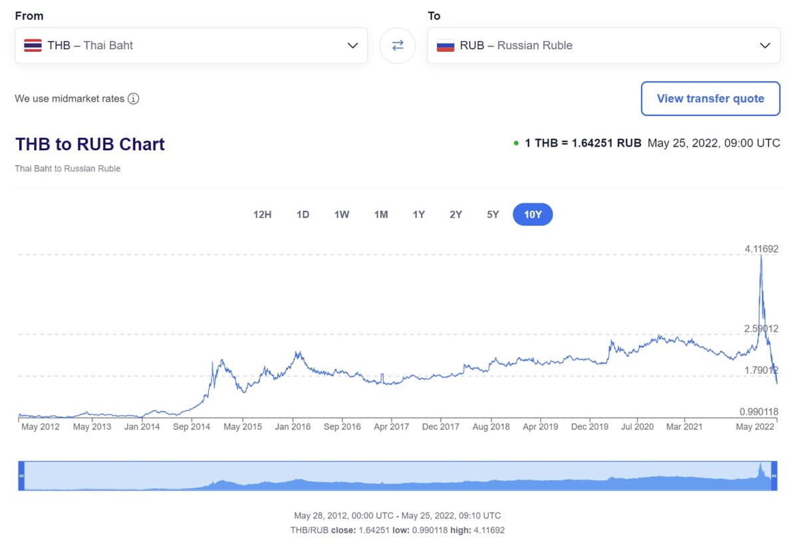
Task: Click the midmarket rates info icon
Action: [x=133, y=98]
